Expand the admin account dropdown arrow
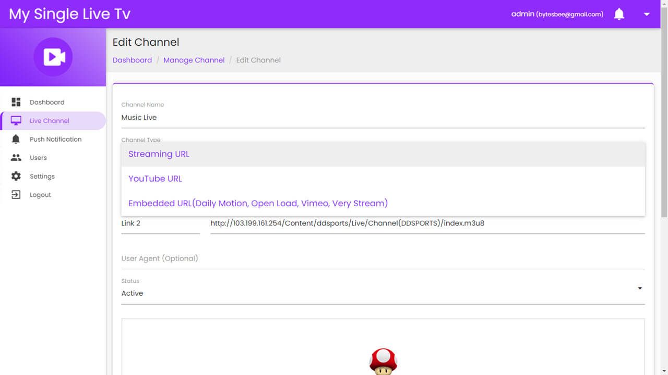Image resolution: width=668 pixels, height=375 pixels. [647, 14]
